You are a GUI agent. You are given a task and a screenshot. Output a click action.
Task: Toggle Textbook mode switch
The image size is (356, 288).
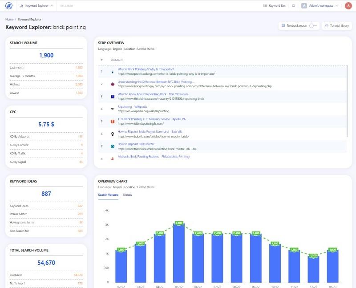click(x=313, y=26)
